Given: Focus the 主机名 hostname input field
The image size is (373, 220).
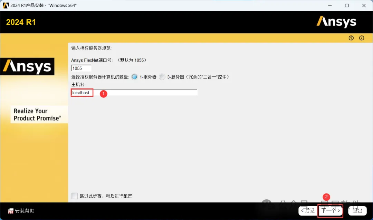Looking at the screenshot, I should click(134, 93).
